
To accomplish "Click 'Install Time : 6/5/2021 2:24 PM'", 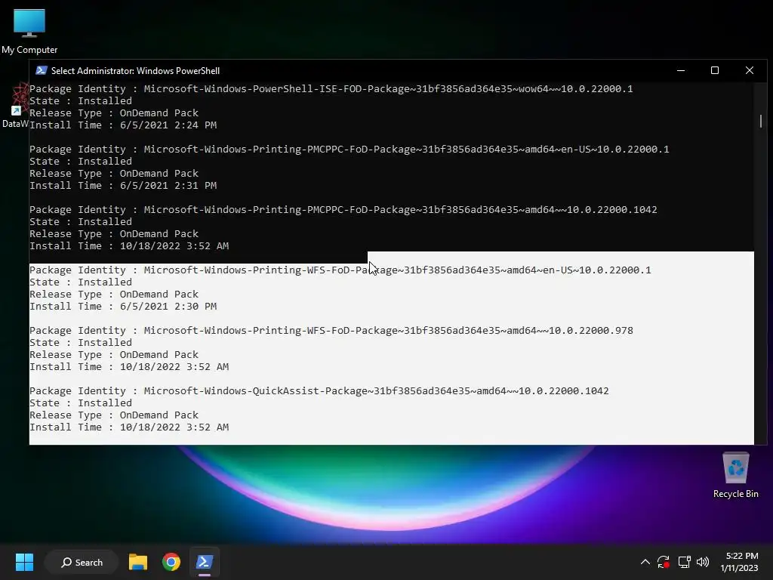I will coord(123,125).
